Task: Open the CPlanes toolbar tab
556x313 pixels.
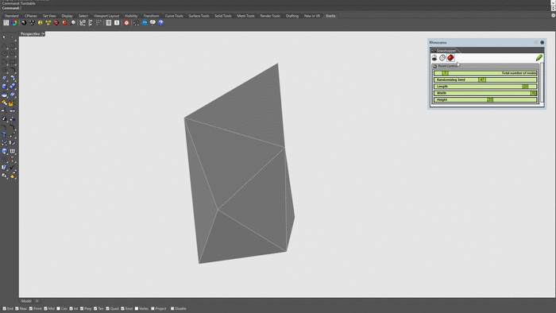Action: (31, 16)
